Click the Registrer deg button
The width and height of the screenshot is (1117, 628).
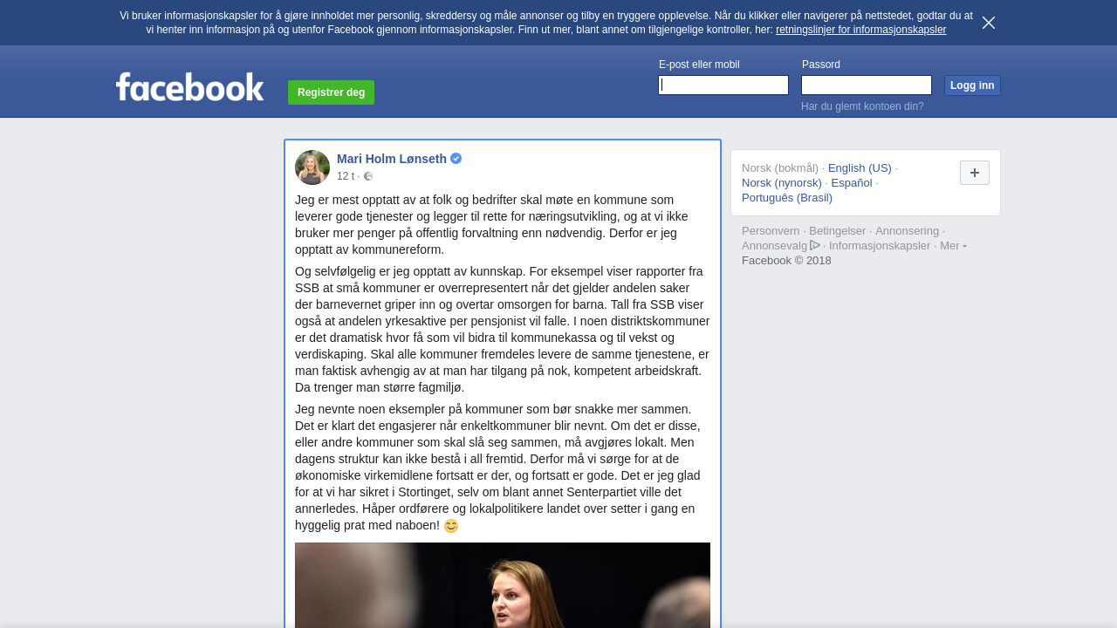pyautogui.click(x=331, y=92)
